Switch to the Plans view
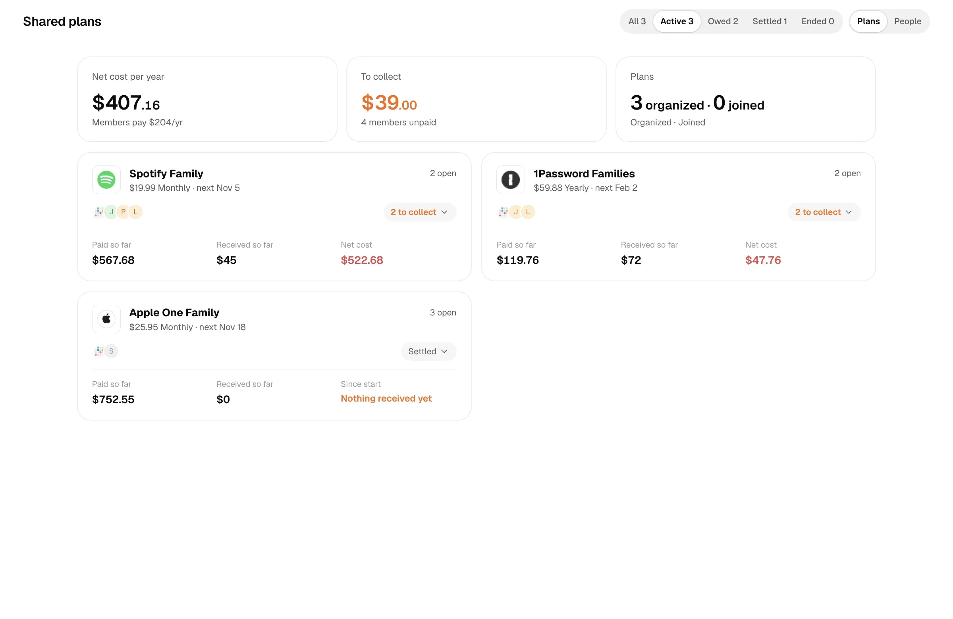This screenshot has width=953, height=619. pos(868,21)
